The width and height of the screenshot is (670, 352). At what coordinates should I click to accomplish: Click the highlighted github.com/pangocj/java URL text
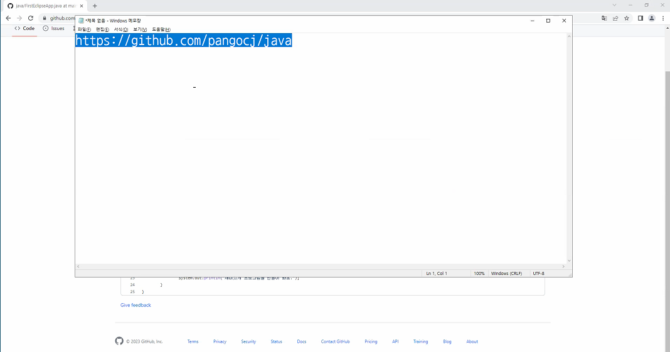pos(183,41)
